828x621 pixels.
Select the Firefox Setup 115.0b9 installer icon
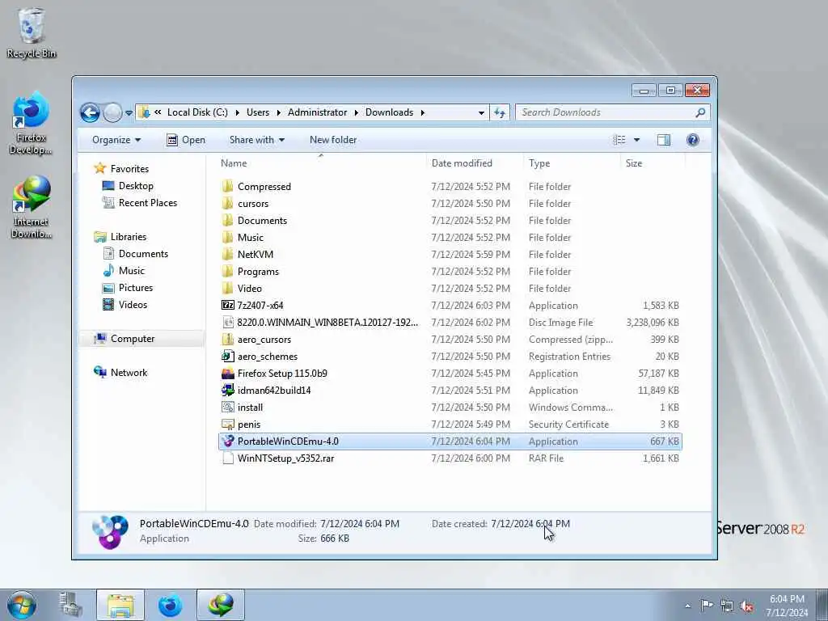[x=227, y=374]
